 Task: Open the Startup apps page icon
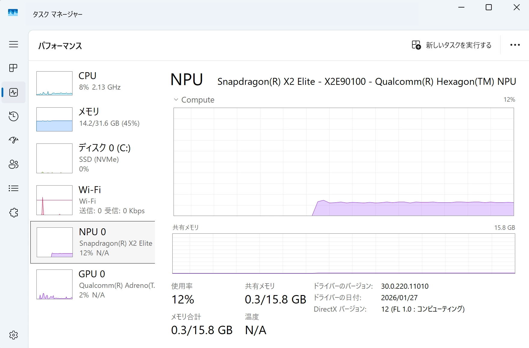[x=14, y=140]
